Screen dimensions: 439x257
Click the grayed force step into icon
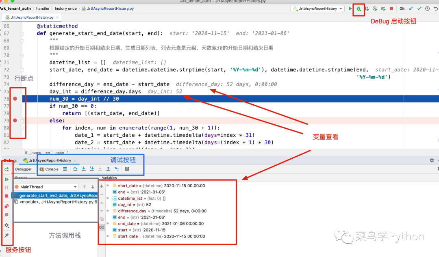(x=100, y=169)
